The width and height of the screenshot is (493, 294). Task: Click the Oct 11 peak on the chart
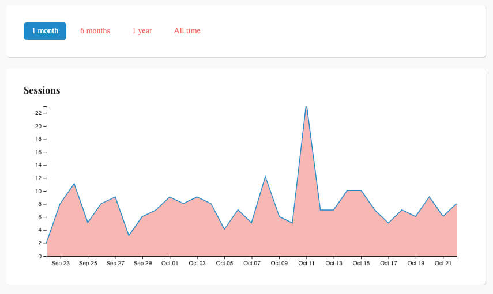[x=306, y=106]
